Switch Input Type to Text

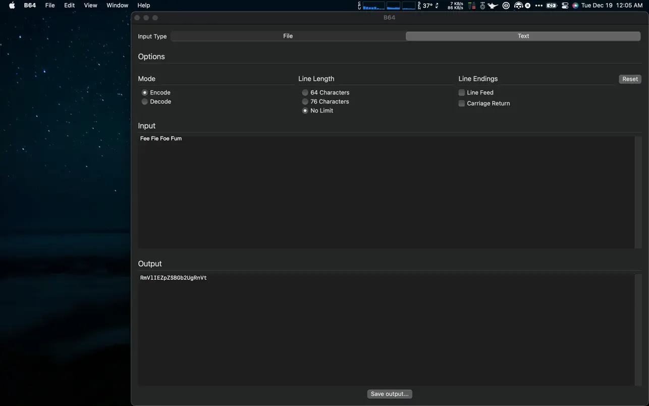point(523,36)
